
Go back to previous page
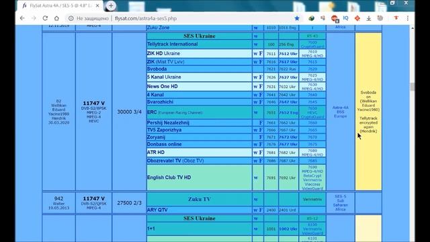pos(22,18)
